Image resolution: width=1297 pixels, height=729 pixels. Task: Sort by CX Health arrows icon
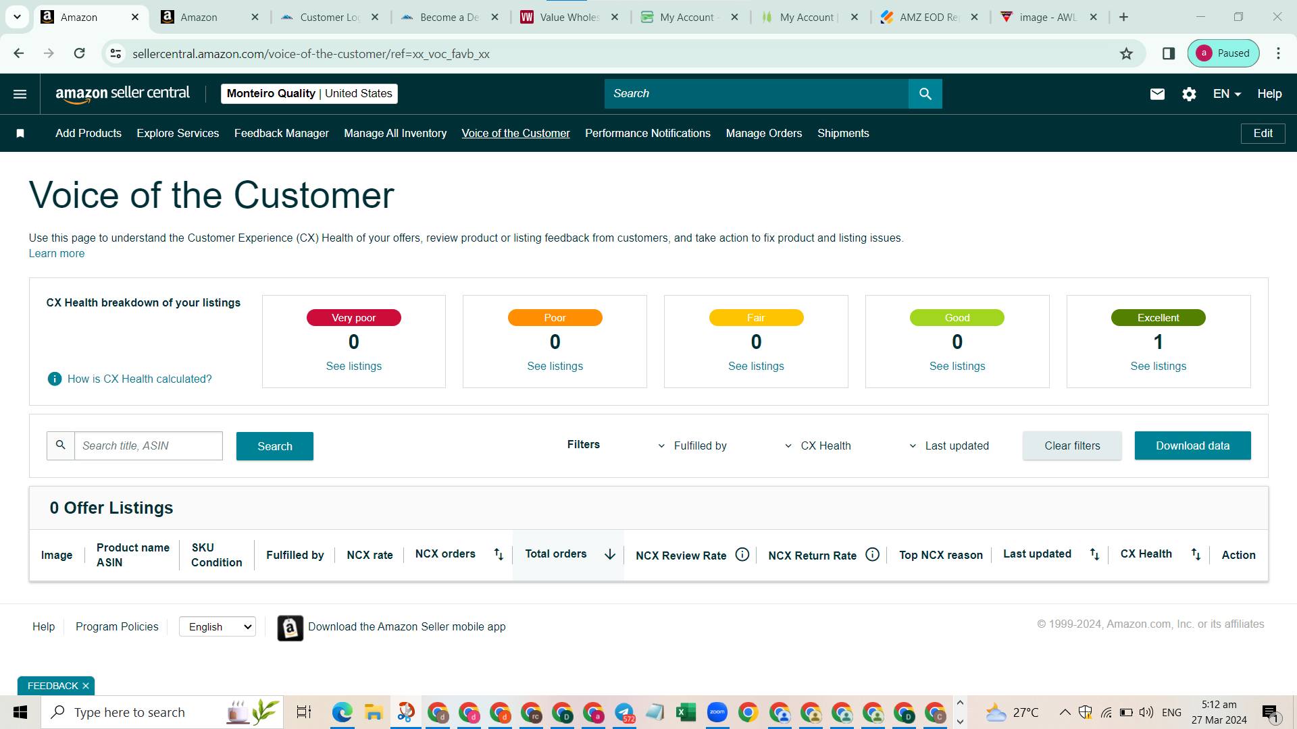(1196, 554)
